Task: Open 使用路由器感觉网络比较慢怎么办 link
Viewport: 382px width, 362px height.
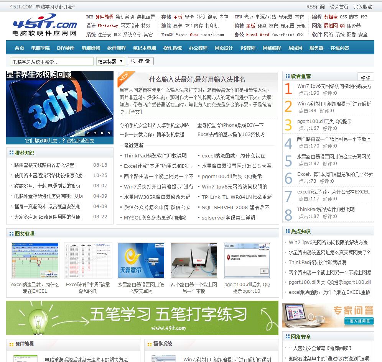Action: [49, 175]
